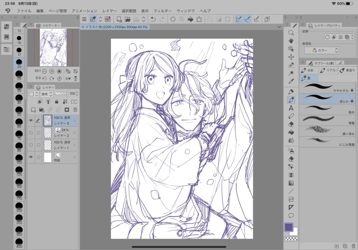Image resolution: width=358 pixels, height=250 pixels.
Task: Click the Redo arrow in command bar
Action: coord(162,19)
